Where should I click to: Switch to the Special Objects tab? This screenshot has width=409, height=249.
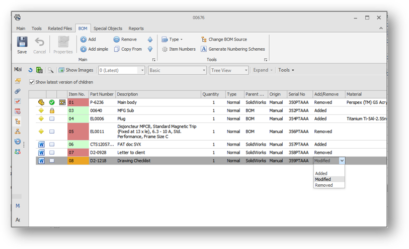[108, 28]
